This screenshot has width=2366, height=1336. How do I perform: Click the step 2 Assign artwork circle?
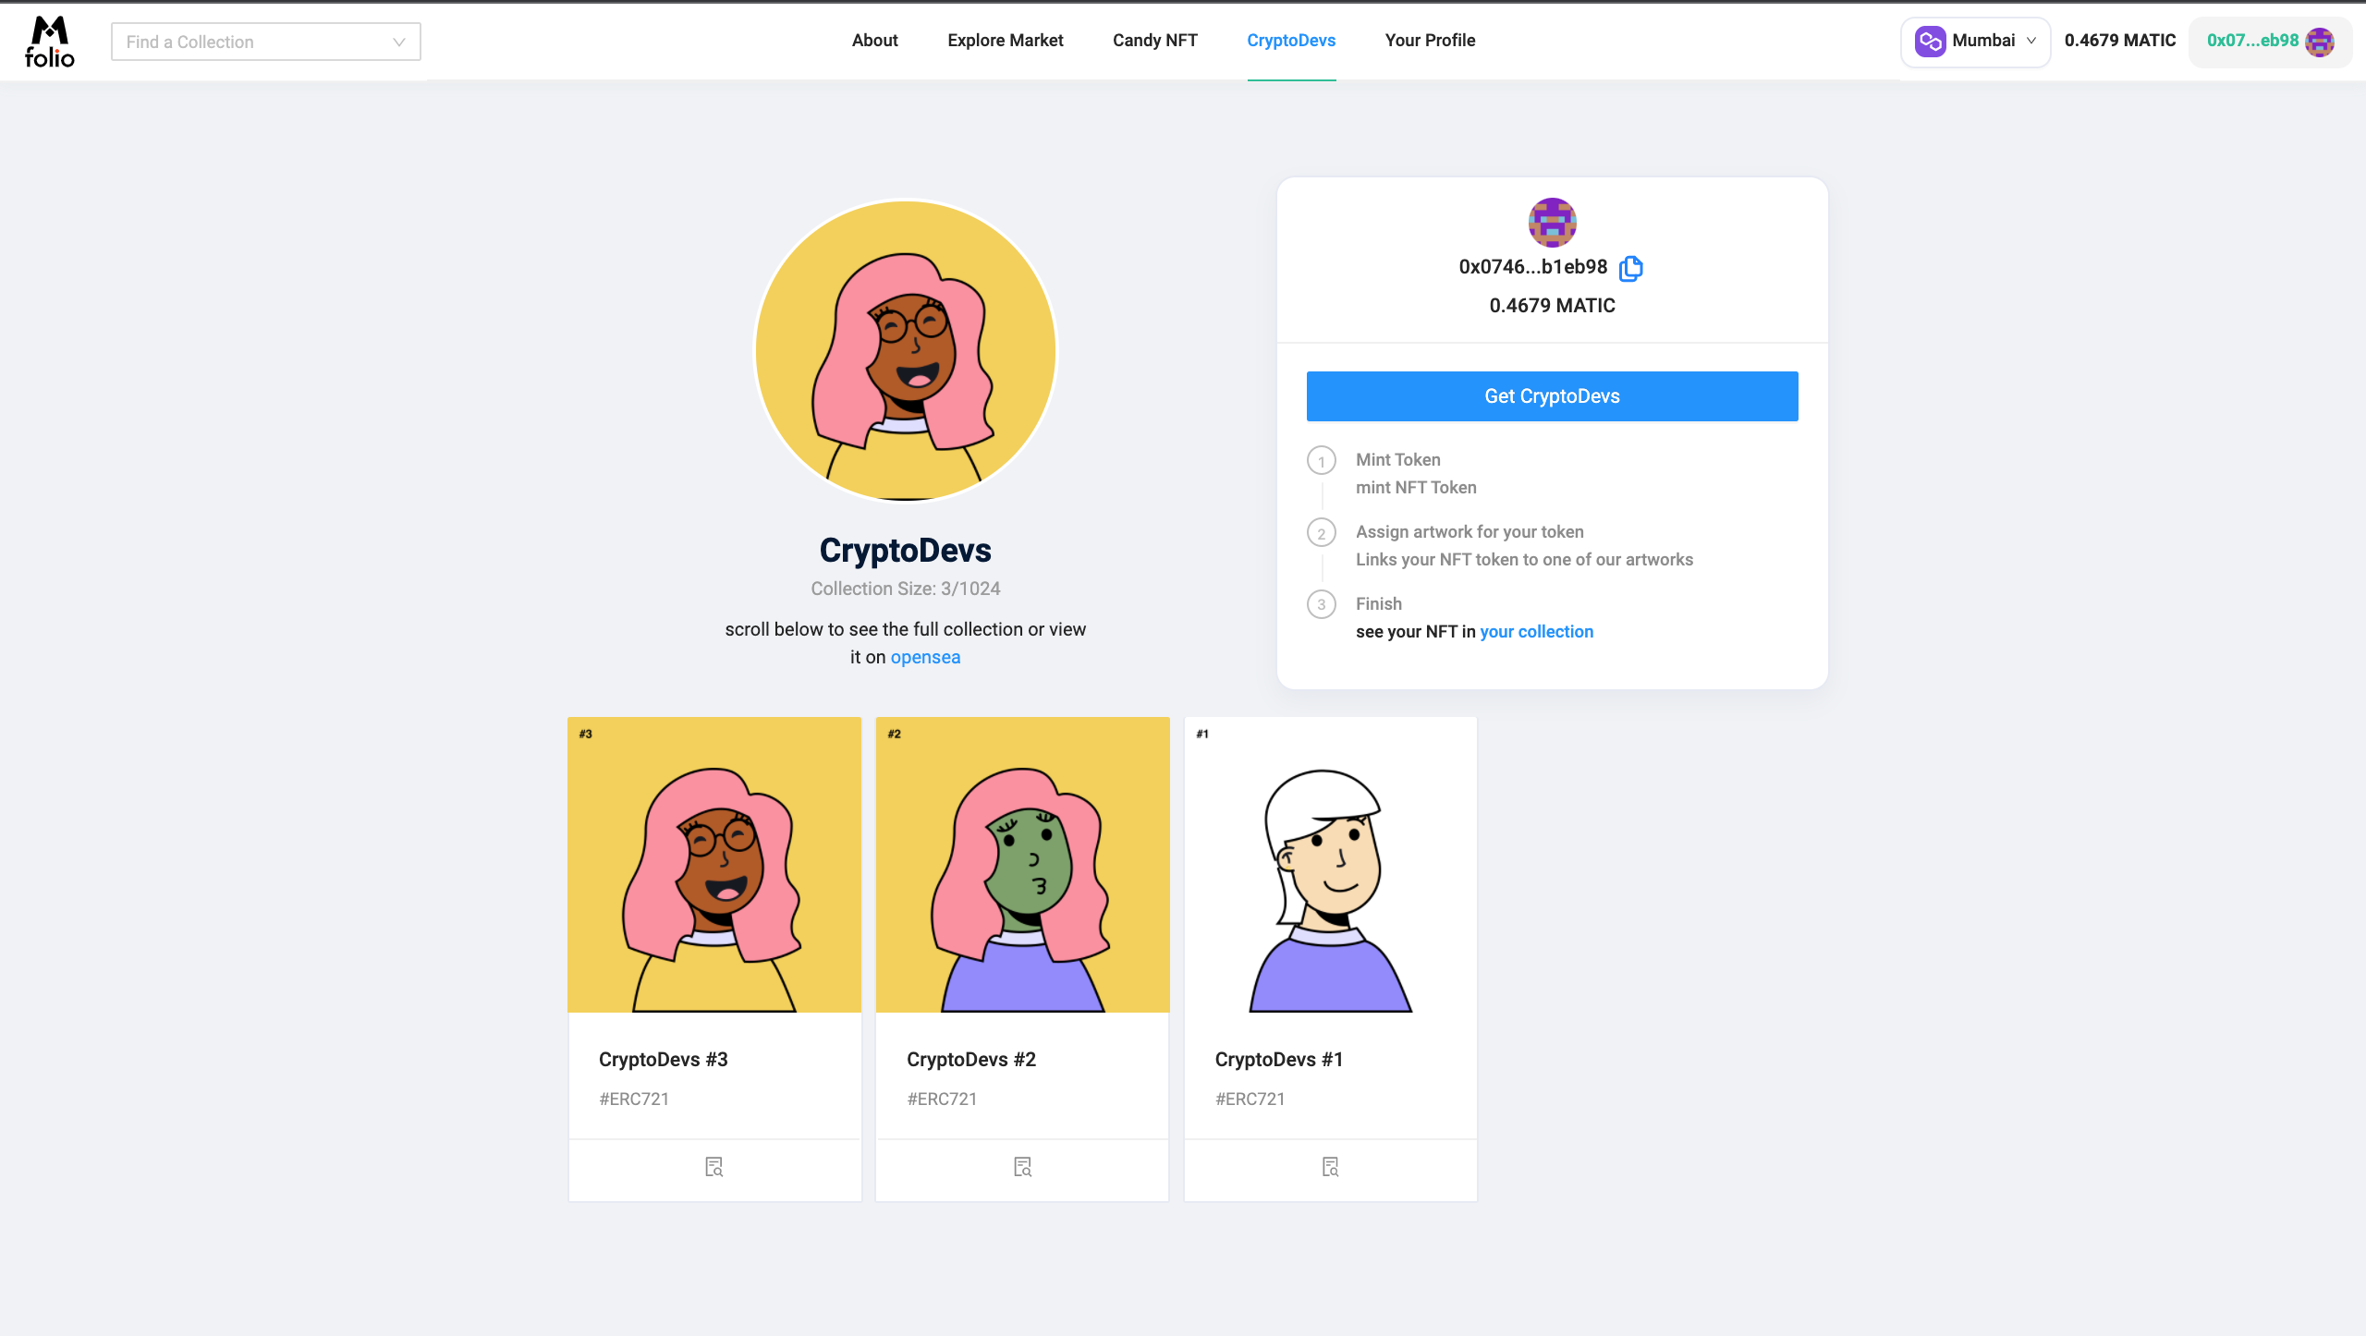click(1321, 531)
